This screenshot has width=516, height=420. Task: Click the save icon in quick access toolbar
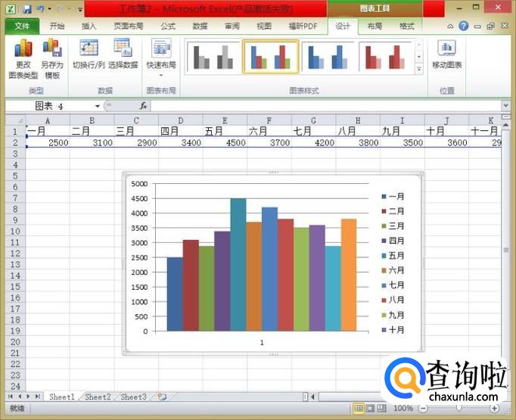(27, 9)
